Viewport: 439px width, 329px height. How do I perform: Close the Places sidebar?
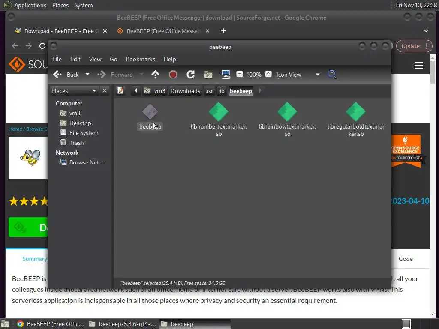click(x=105, y=91)
